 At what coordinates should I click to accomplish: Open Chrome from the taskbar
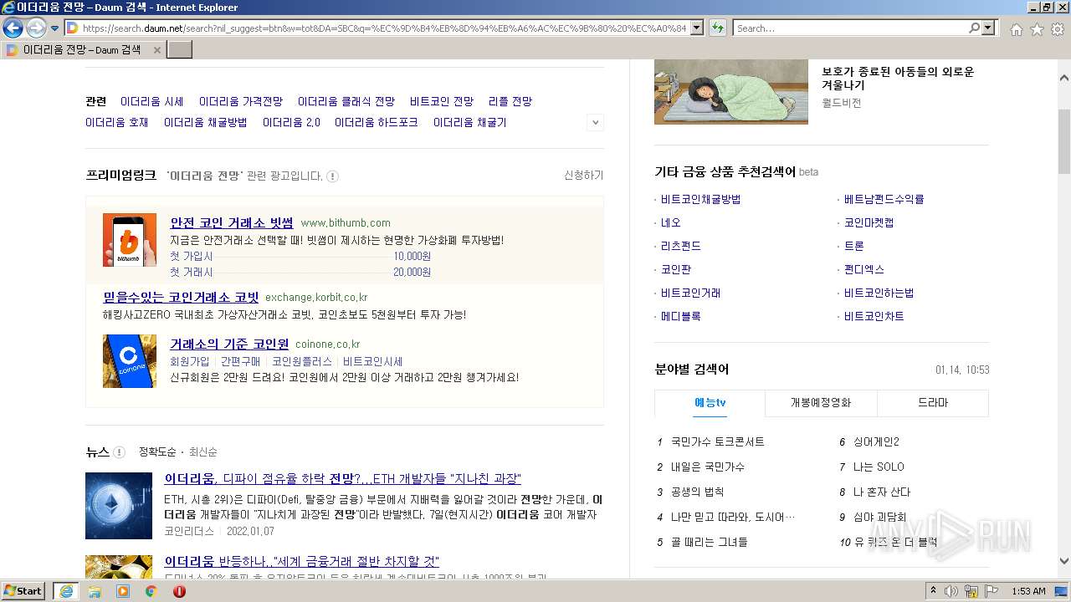151,591
